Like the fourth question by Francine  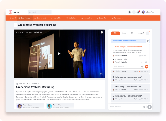(140, 99)
